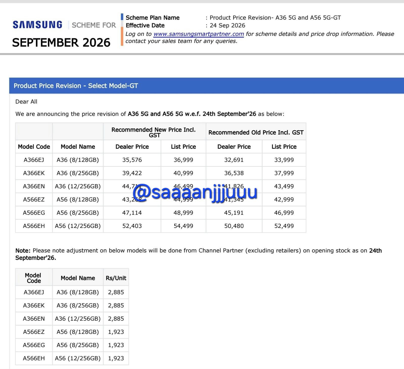Select old list price 46,999
The image size is (404, 369).
(x=284, y=213)
